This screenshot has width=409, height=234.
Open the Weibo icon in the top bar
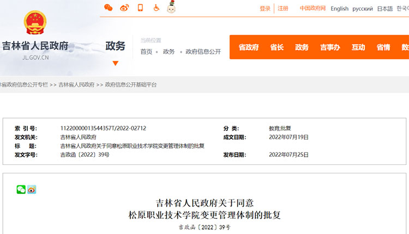(x=124, y=8)
